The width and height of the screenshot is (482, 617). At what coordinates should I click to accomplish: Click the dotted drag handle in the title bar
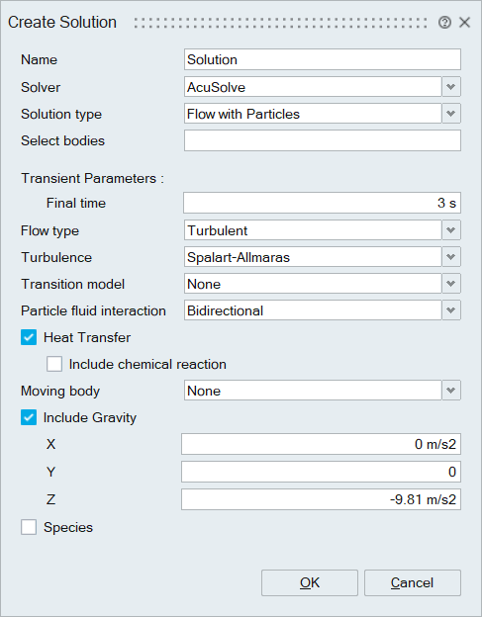click(280, 23)
